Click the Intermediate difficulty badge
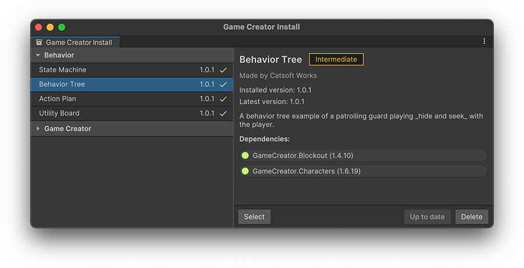Screen dimensions: 524x268 (x=336, y=59)
